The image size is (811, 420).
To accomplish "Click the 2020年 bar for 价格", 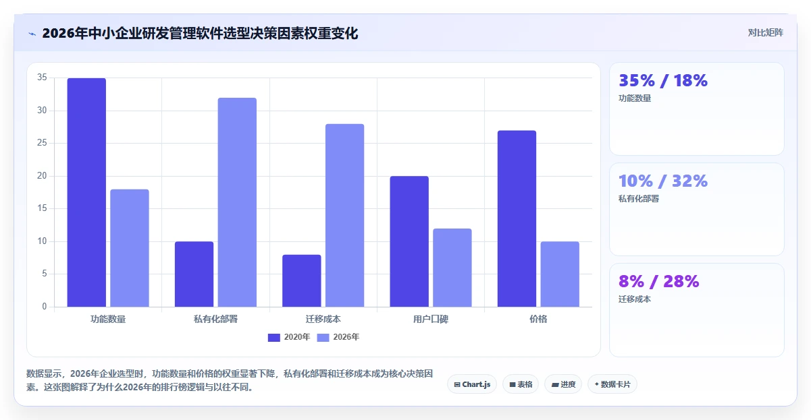I will point(517,218).
